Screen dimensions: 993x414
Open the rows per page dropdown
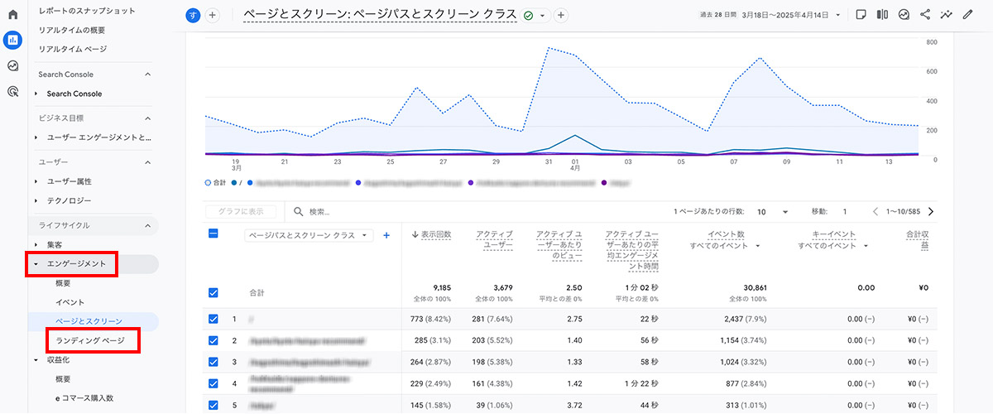[784, 212]
